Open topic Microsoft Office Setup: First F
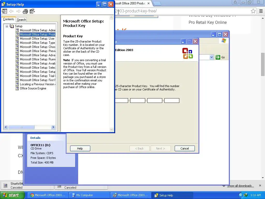Image resolution: width=265 pixels, height=199 pixels. (x=38, y=80)
